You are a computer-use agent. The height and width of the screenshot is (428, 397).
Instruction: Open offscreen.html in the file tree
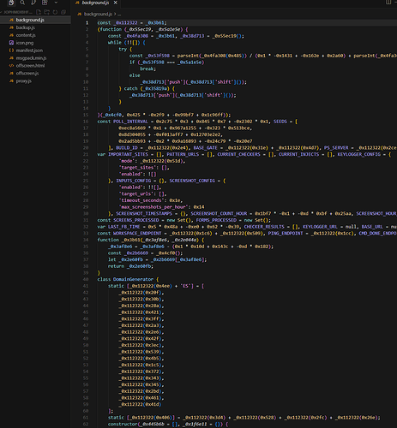(x=30, y=66)
